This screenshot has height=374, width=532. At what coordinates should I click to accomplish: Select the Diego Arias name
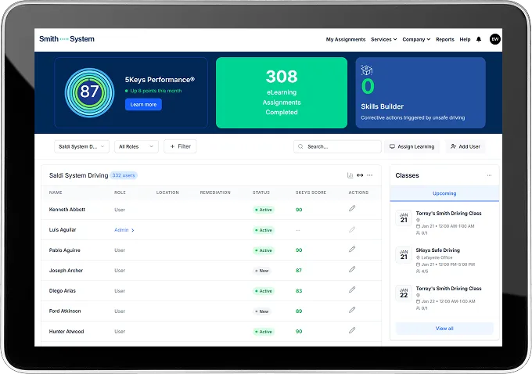(63, 291)
